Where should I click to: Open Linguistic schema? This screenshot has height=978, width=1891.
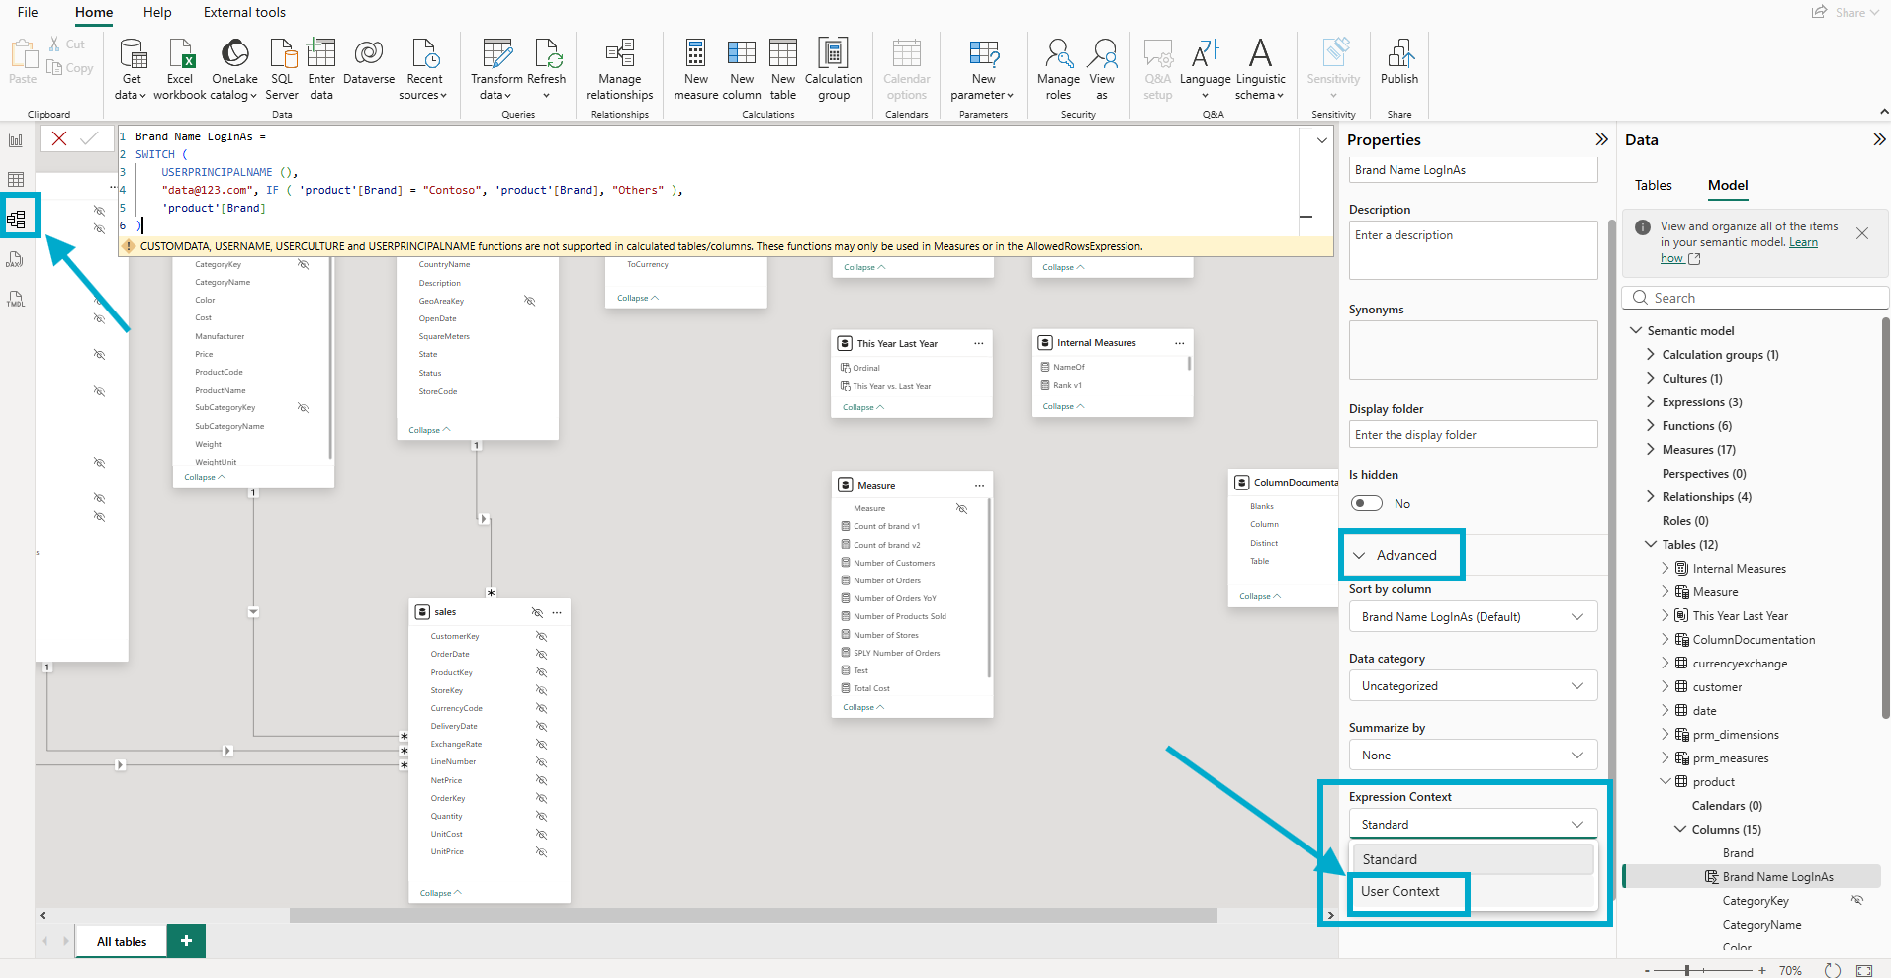coord(1260,69)
